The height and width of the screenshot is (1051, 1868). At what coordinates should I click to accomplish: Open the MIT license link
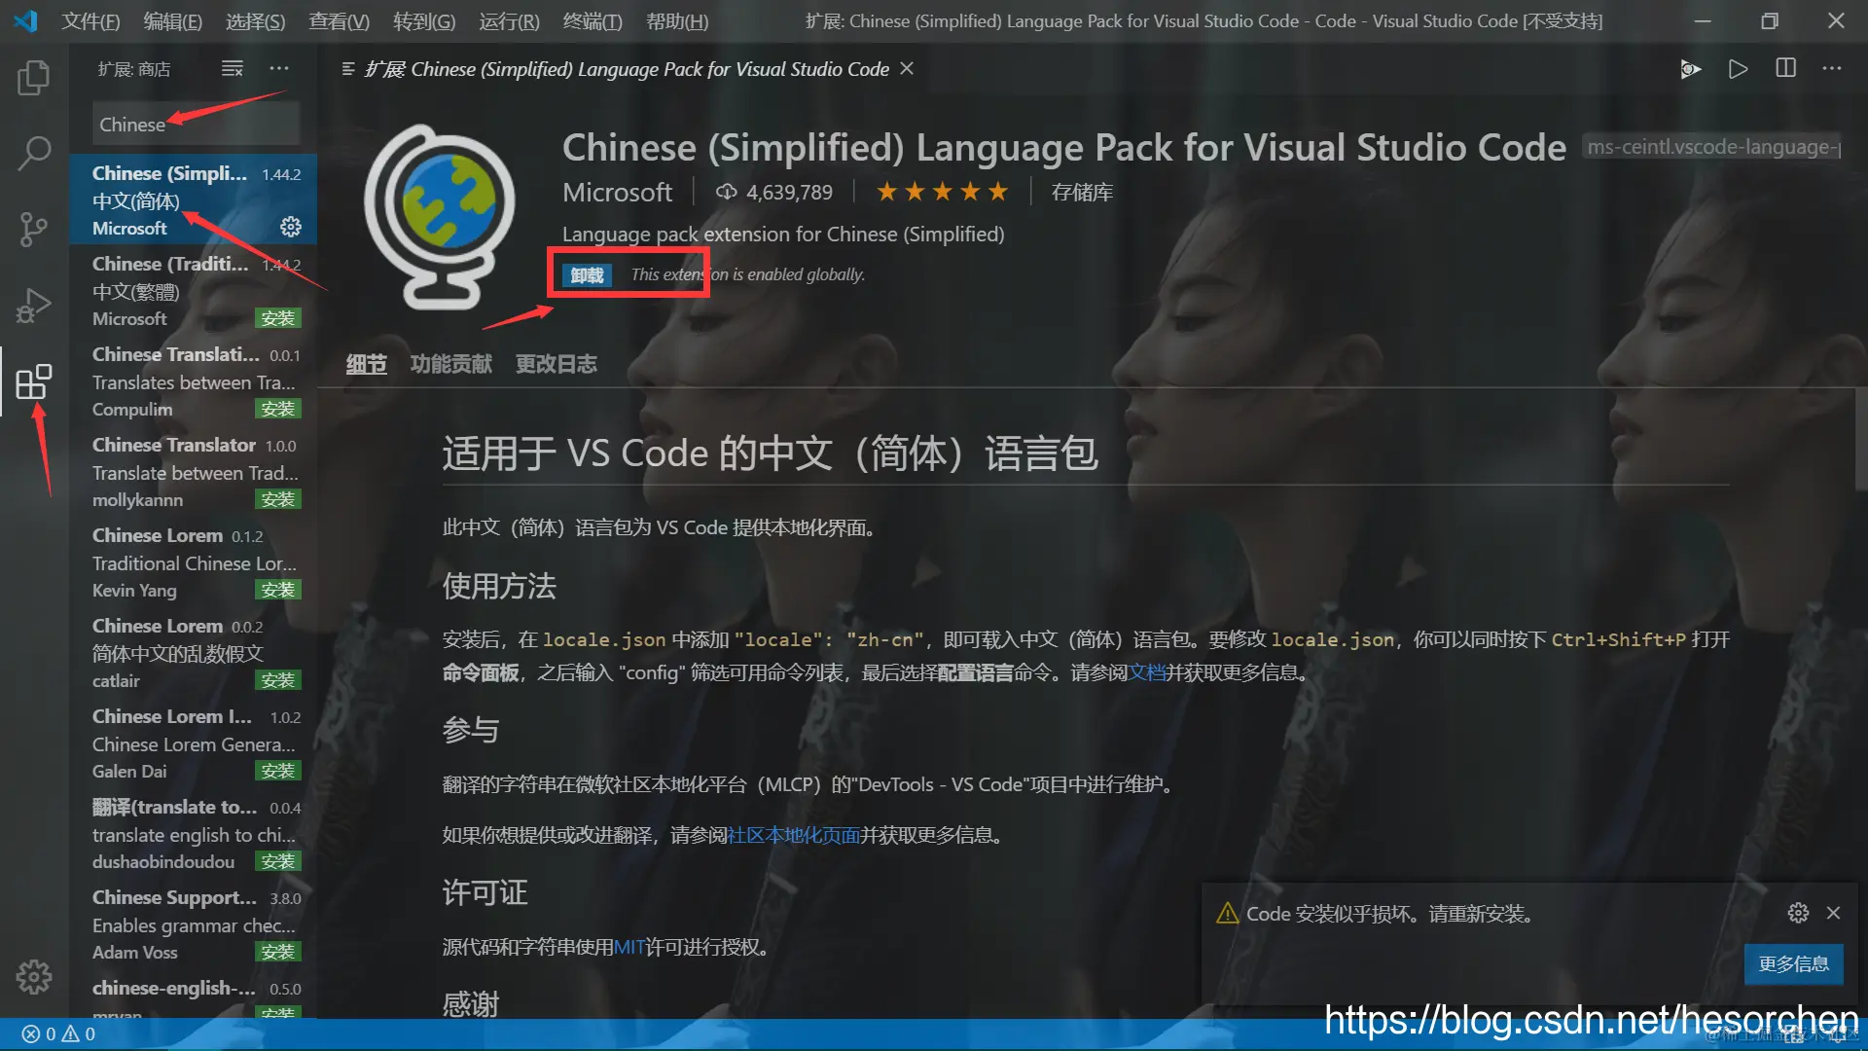coord(628,947)
